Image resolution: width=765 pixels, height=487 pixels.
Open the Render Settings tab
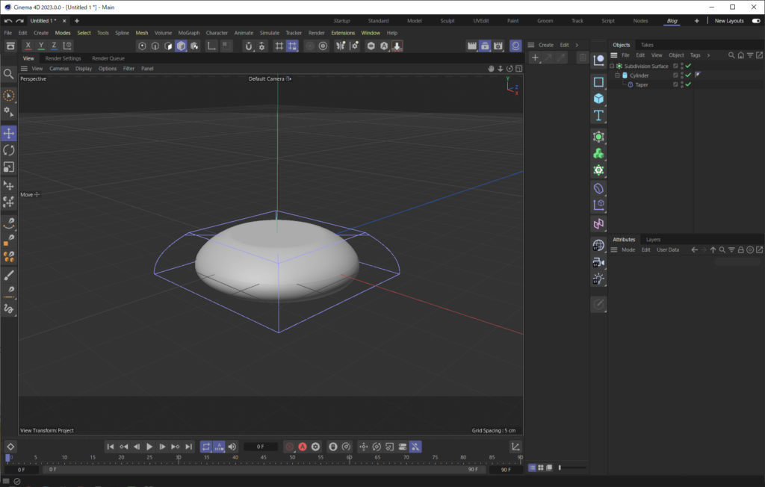point(64,58)
